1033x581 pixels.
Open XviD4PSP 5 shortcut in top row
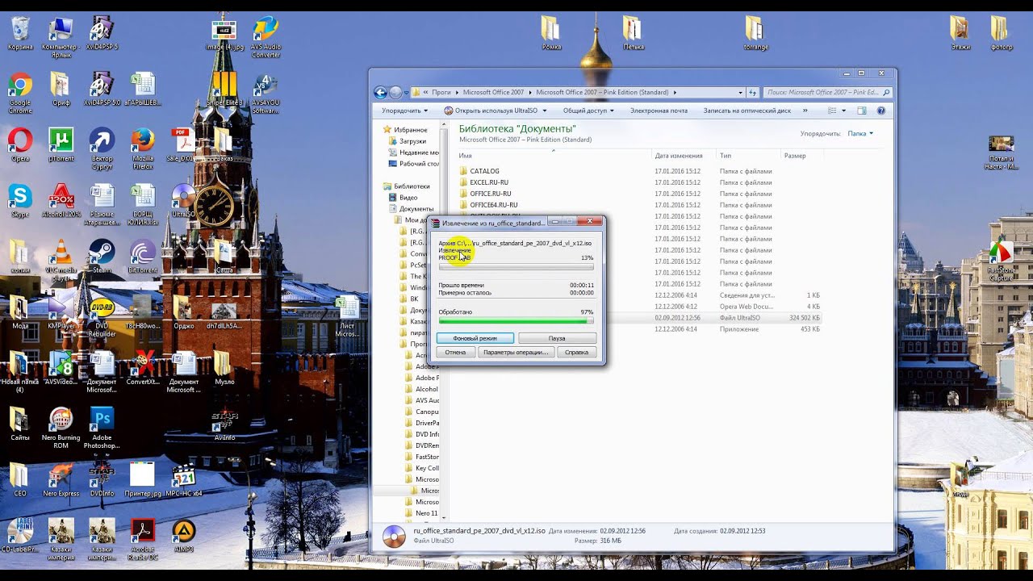pos(102,32)
